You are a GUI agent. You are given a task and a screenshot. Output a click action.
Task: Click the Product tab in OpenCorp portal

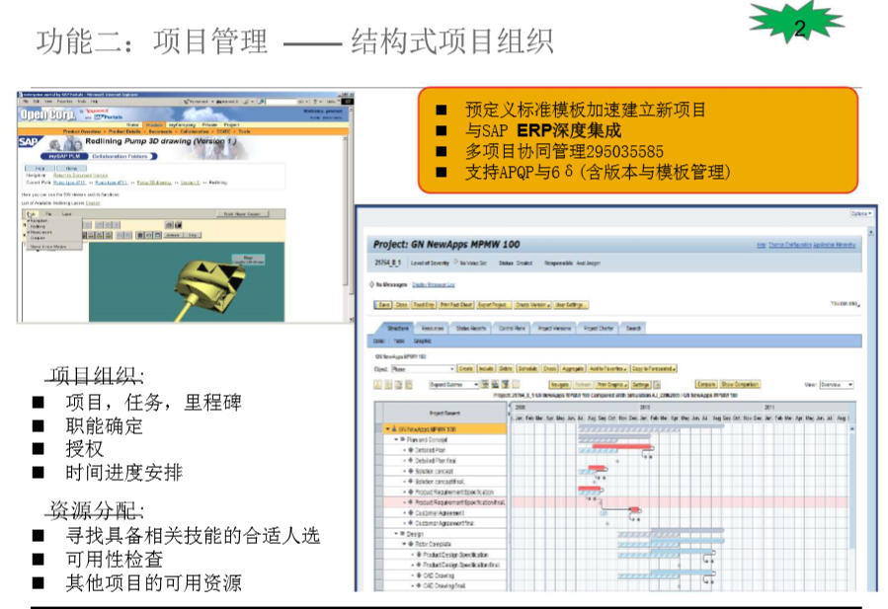point(154,125)
